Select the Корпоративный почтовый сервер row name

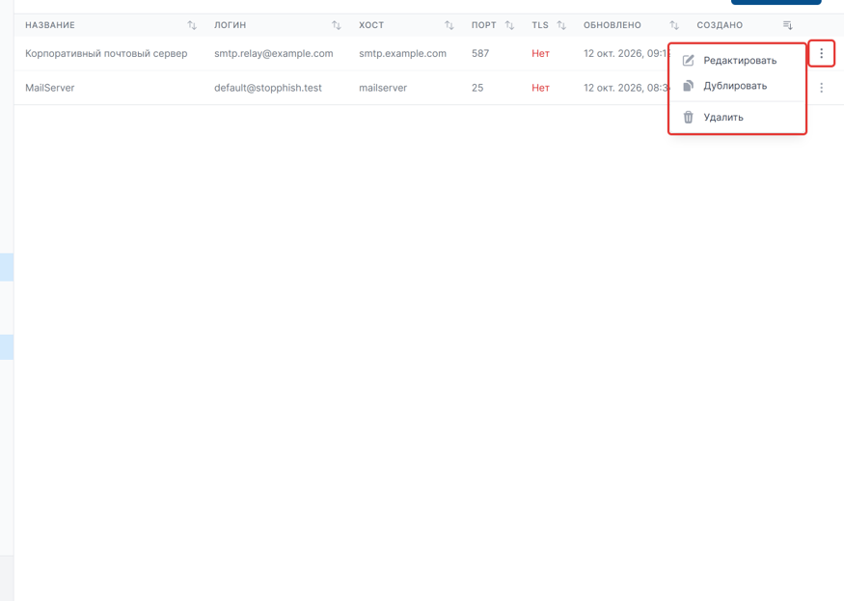tap(106, 53)
